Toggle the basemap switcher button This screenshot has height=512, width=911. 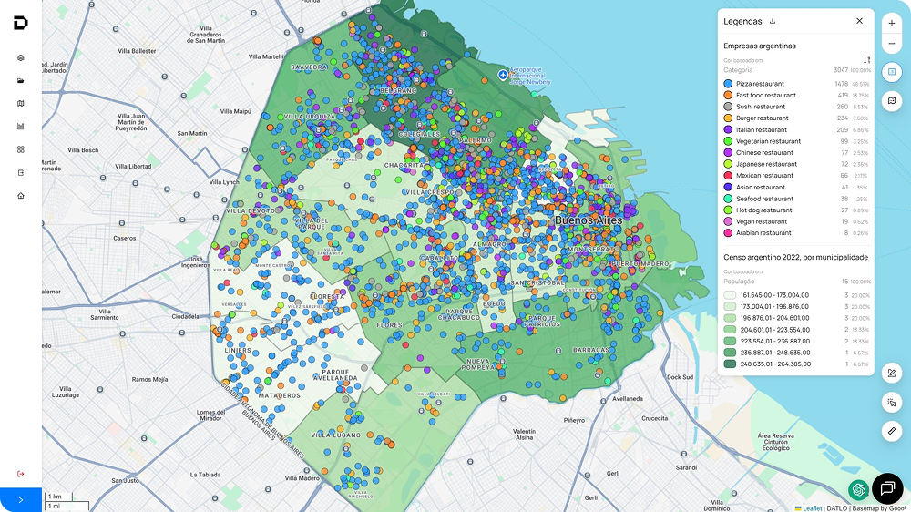coord(892,100)
